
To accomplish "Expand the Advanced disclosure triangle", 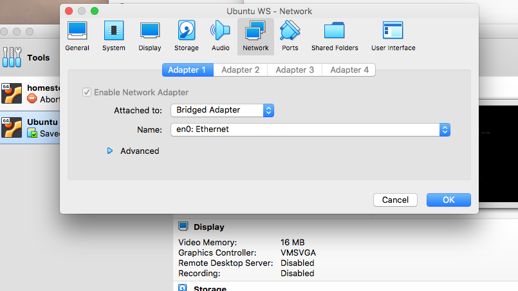I will pyautogui.click(x=109, y=151).
